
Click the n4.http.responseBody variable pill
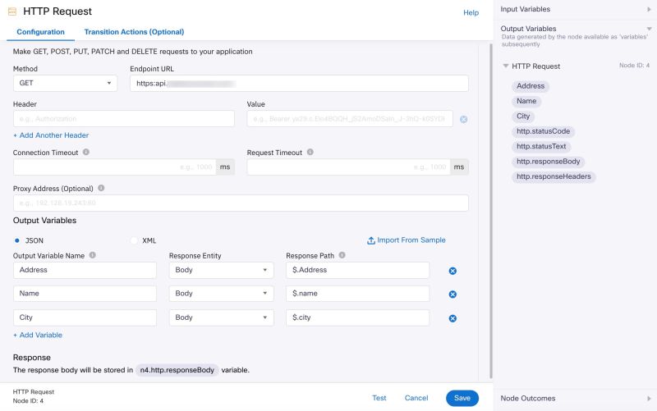click(x=177, y=370)
